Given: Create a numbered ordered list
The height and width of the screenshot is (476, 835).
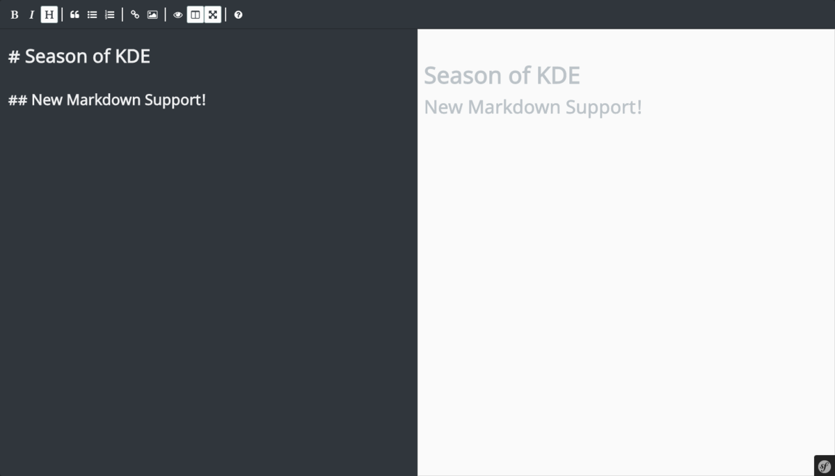Looking at the screenshot, I should 109,15.
